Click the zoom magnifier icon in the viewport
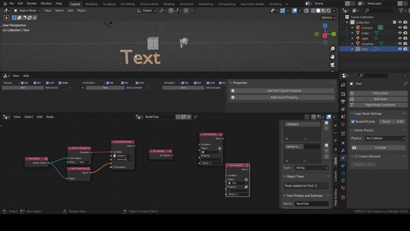410x231 pixels. tap(332, 49)
